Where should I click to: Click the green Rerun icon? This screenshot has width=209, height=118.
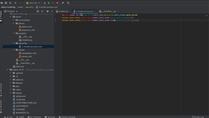pyautogui.click(x=44, y=3)
